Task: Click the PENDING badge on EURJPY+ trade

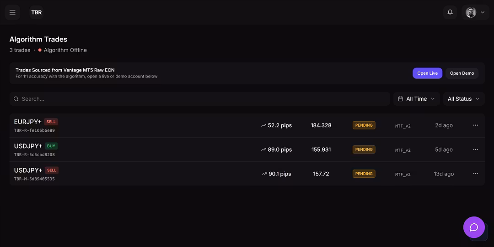Action: click(364, 125)
